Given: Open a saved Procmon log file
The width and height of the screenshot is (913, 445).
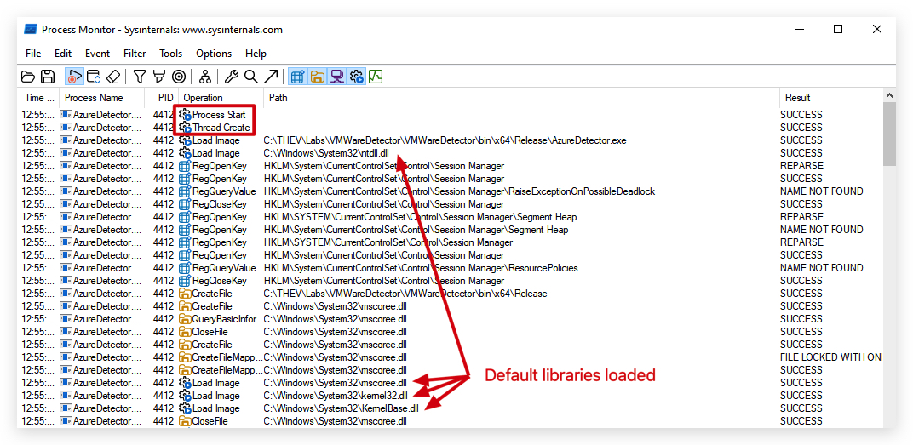Looking at the screenshot, I should pyautogui.click(x=28, y=77).
